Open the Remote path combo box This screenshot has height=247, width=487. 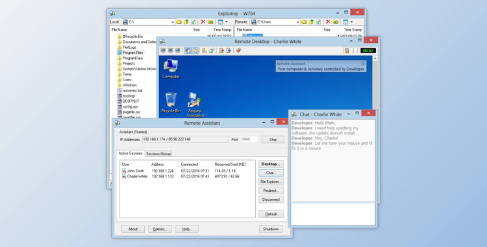tap(275, 22)
